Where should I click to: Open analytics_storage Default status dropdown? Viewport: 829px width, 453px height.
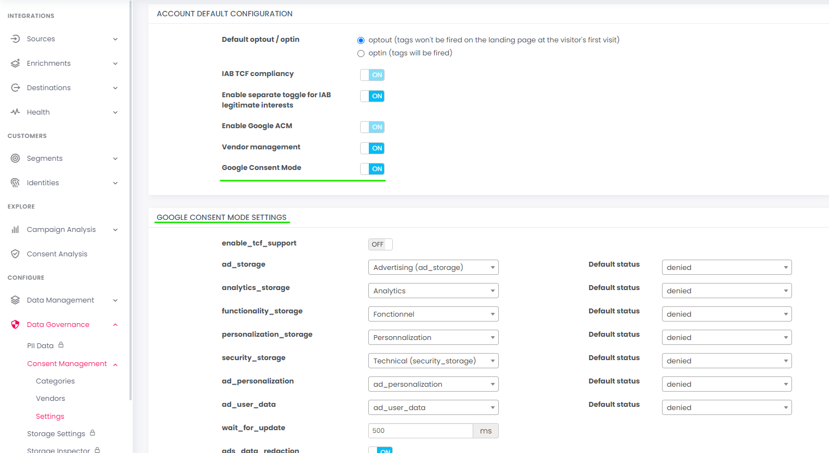pyautogui.click(x=726, y=291)
